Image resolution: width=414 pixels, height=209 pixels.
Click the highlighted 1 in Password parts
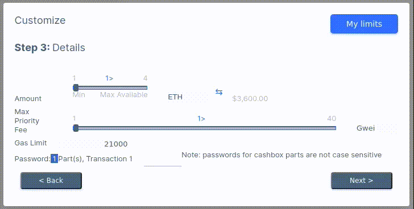[x=54, y=158]
